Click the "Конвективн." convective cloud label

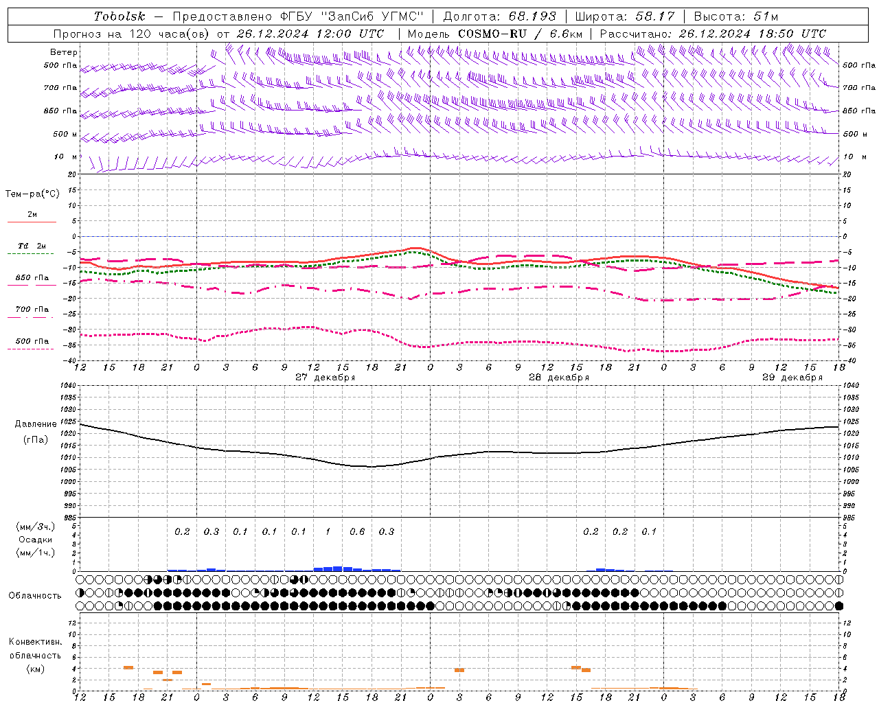pyautogui.click(x=35, y=642)
